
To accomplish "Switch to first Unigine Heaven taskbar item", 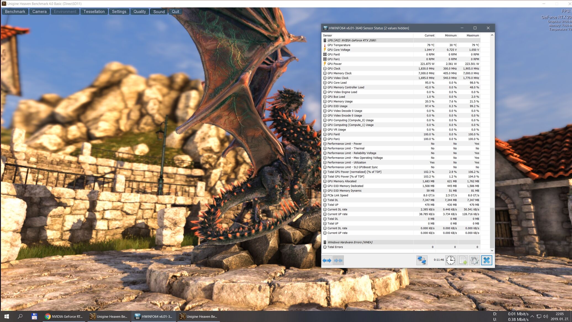I will (109, 316).
